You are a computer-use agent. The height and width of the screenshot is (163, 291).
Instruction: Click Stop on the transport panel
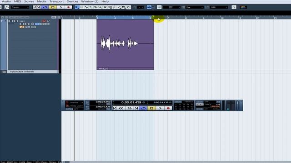tap(151, 108)
